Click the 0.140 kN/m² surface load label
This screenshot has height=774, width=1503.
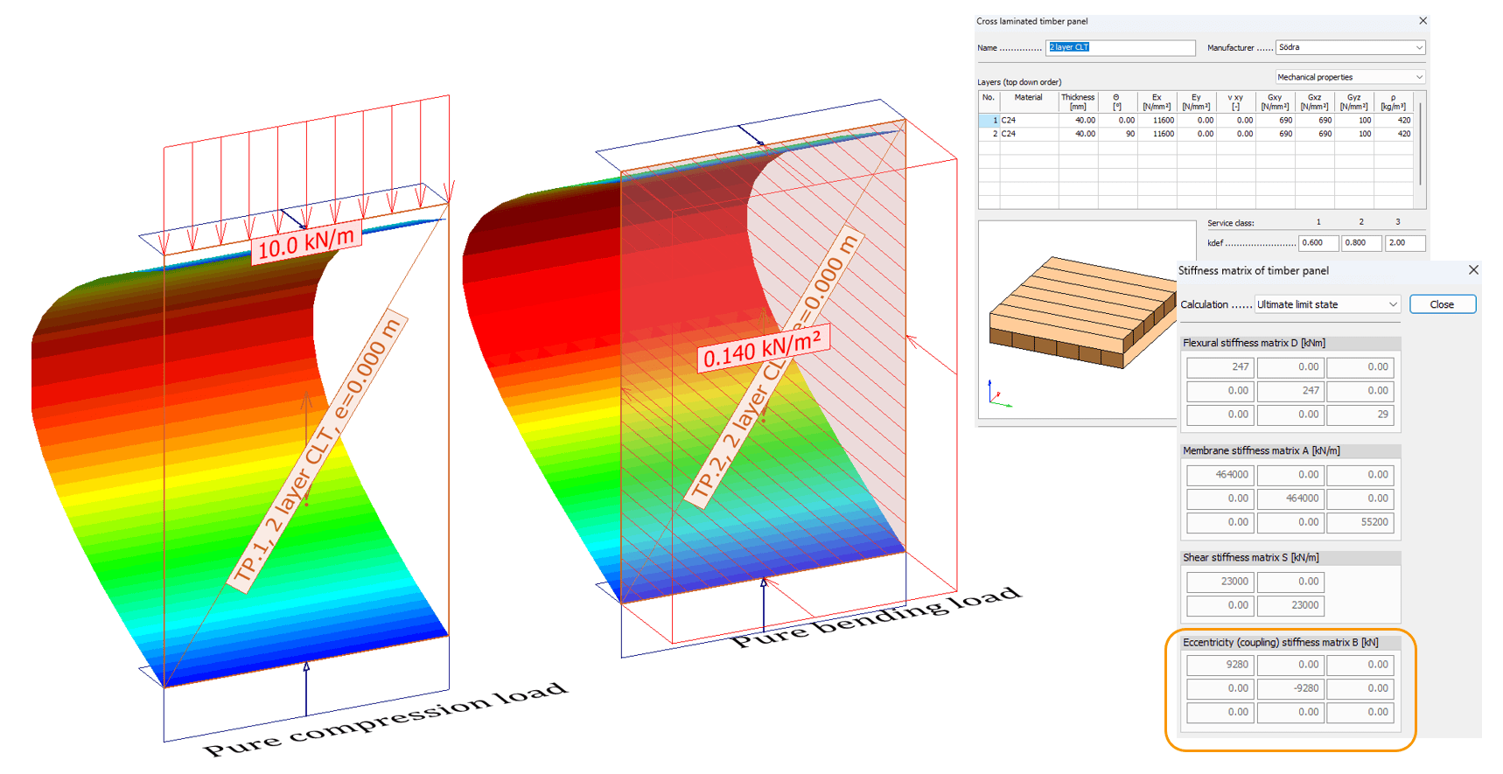click(x=763, y=348)
